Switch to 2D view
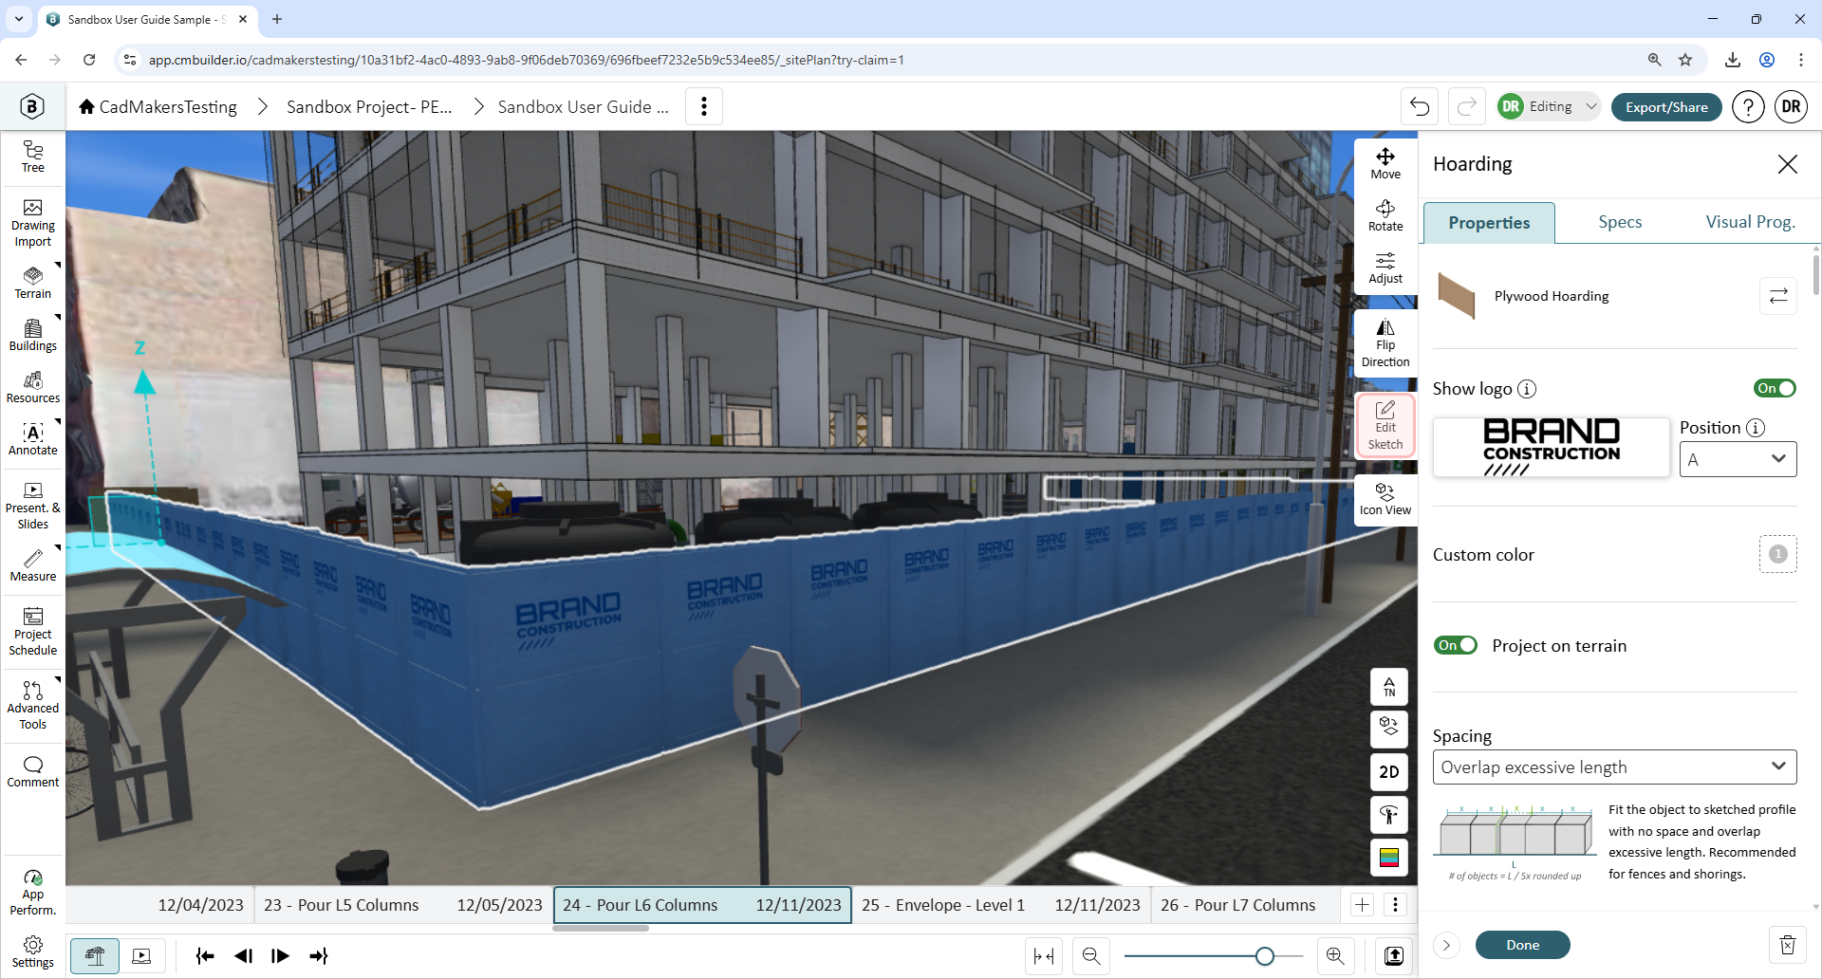 tap(1389, 772)
